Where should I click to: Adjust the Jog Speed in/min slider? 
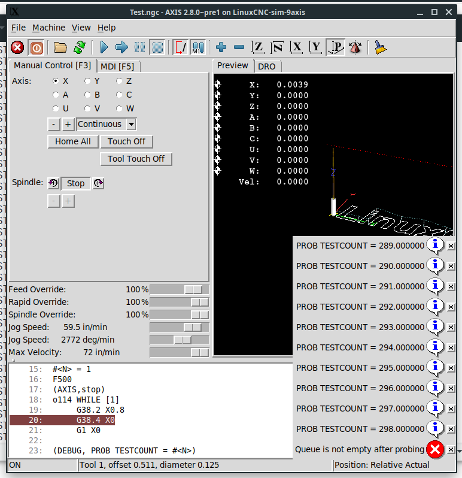(180, 327)
